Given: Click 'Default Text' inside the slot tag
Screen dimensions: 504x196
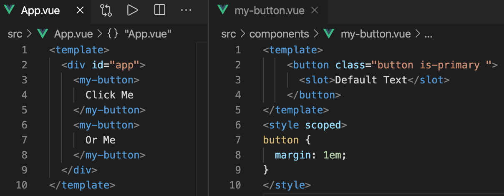Looking at the screenshot, I should pos(371,80).
